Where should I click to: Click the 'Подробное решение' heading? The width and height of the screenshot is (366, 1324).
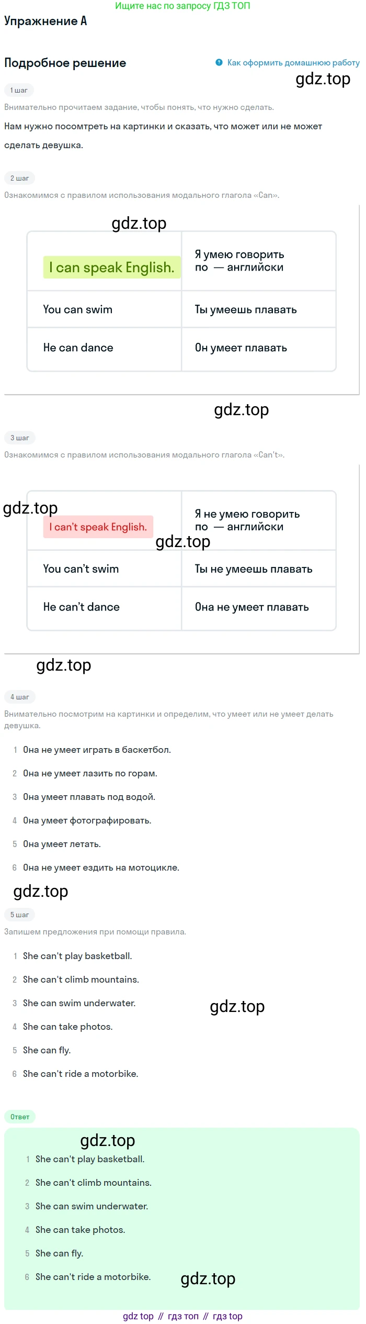(65, 63)
